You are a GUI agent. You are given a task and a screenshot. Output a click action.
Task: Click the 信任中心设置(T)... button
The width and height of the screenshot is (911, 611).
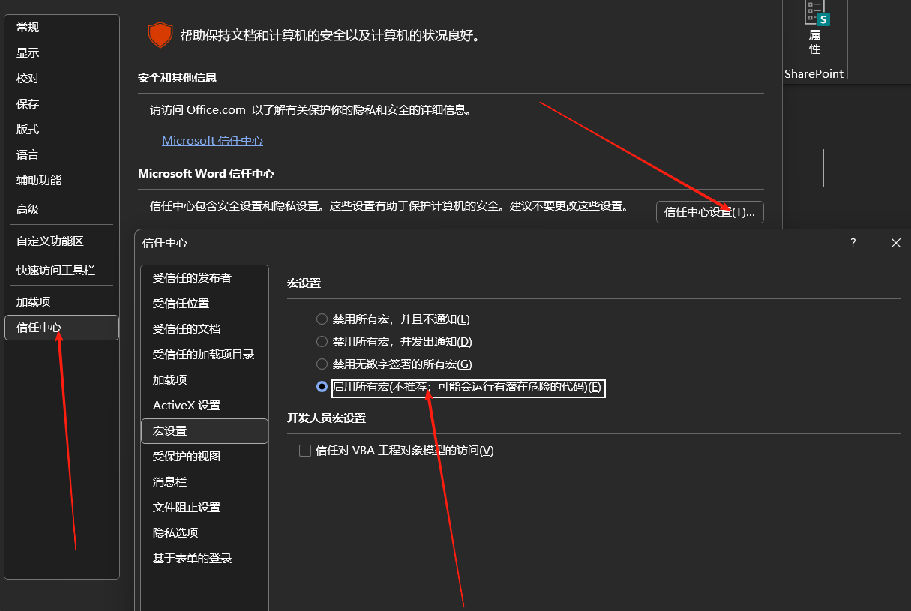click(x=709, y=212)
